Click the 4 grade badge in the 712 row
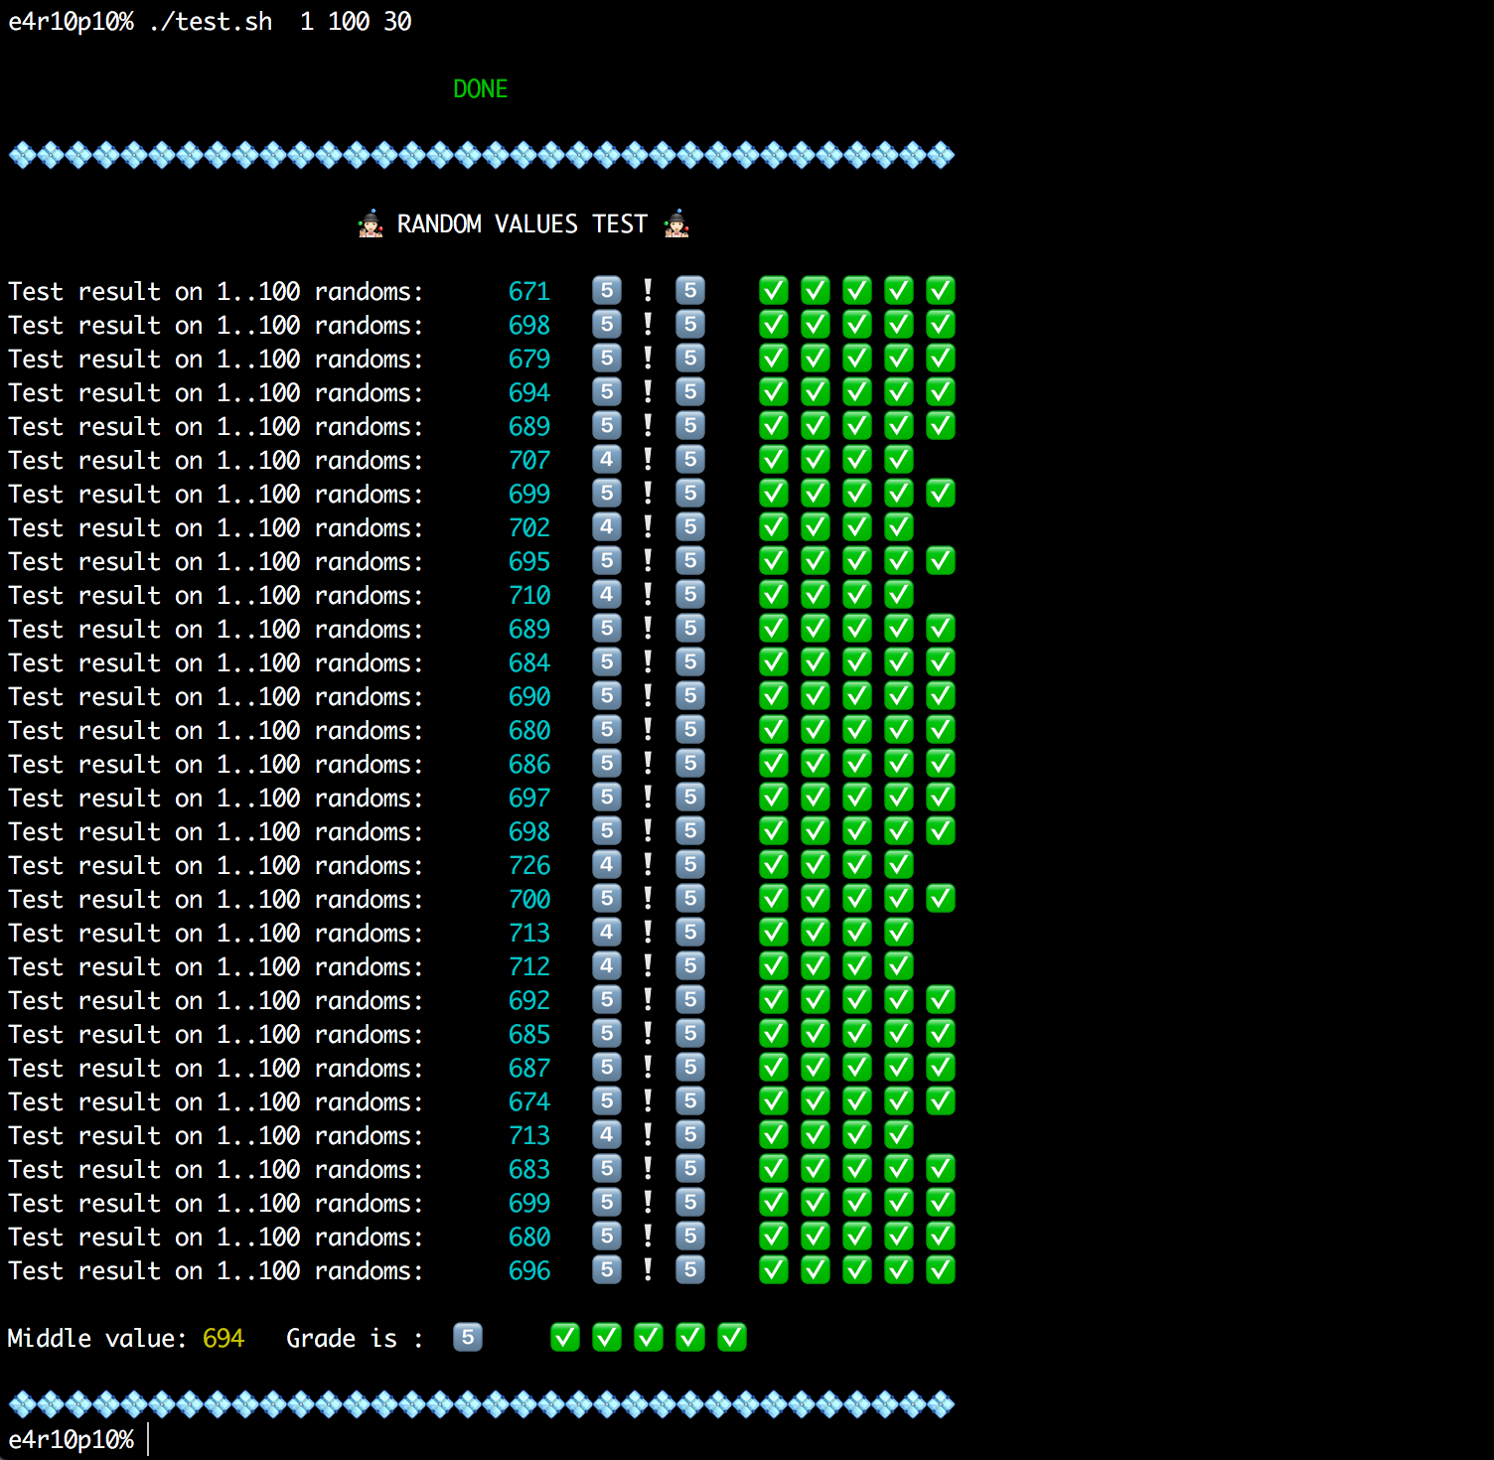 pos(607,965)
